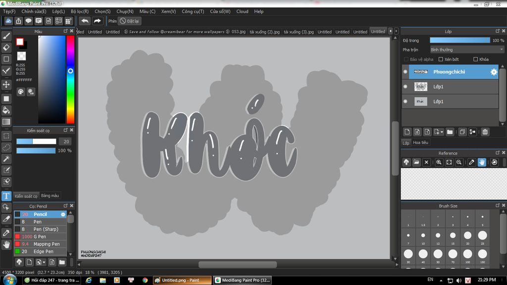Open reference image with folder icon
The image size is (507, 285).
coord(416,162)
